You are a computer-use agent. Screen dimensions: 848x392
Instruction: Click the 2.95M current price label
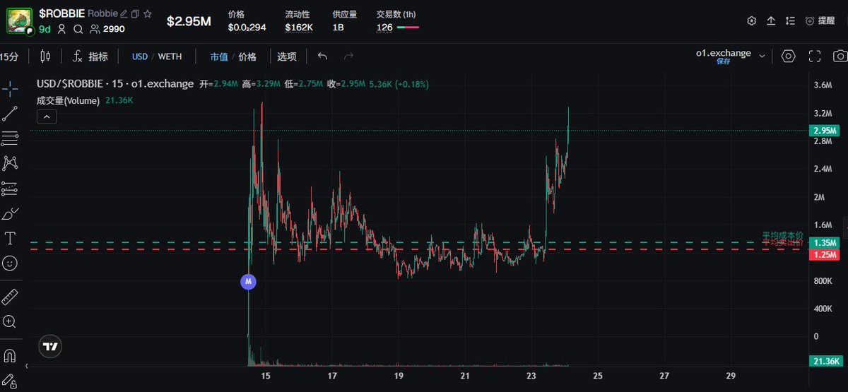[x=824, y=131]
